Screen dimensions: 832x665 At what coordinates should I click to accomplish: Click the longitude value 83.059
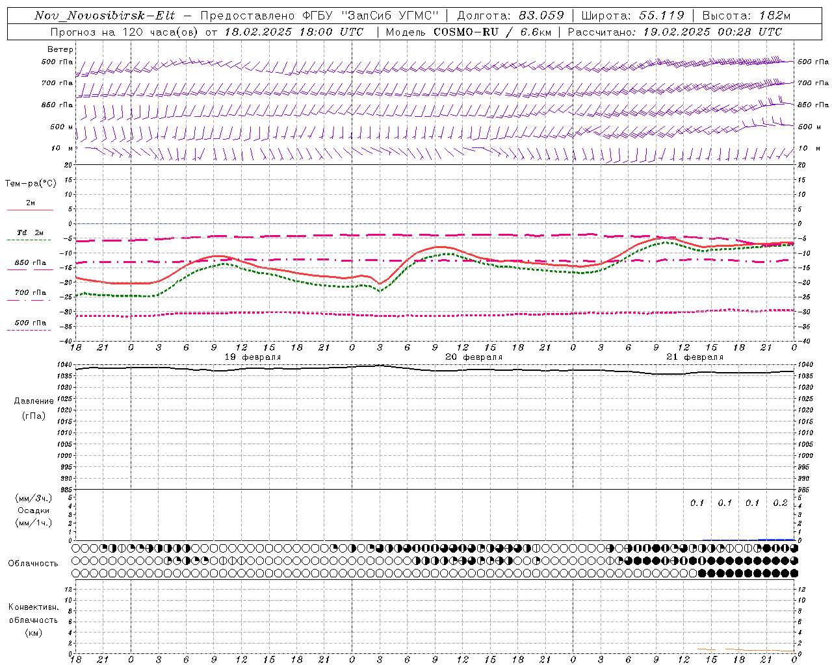click(x=541, y=16)
